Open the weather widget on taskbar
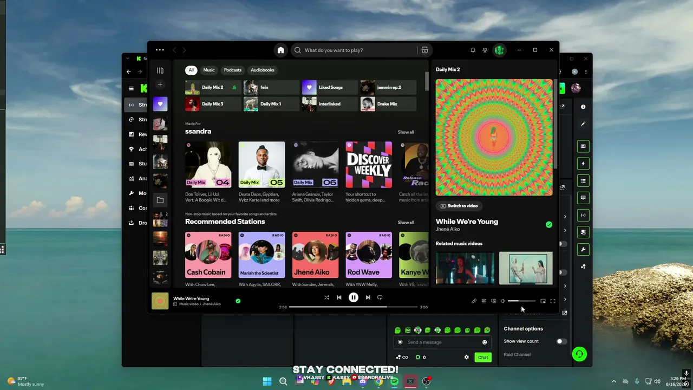This screenshot has height=390, width=693. (x=25, y=381)
